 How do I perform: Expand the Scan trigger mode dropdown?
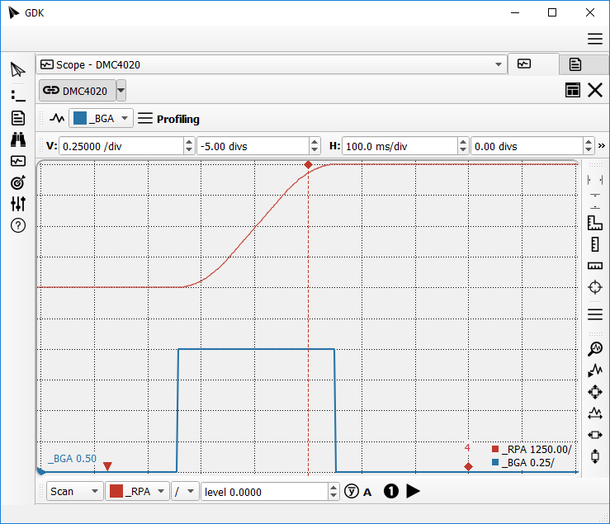pos(74,491)
